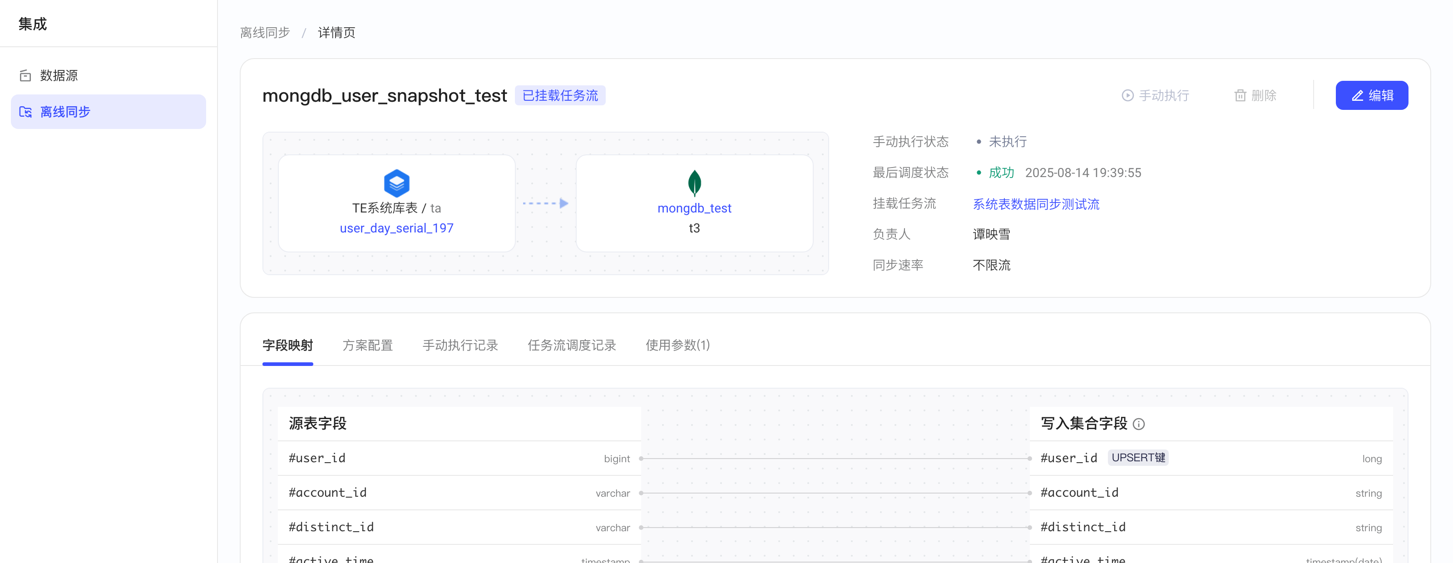Click the 已挂载任务流 status tag
Image resolution: width=1453 pixels, height=563 pixels.
pyautogui.click(x=559, y=95)
